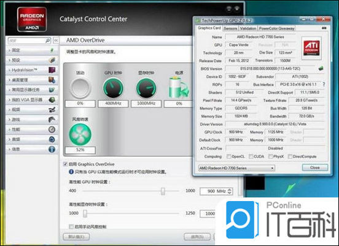Check the CUDA box in GPU-Z
Image resolution: width=339 pixels, height=246 pixels.
click(x=251, y=156)
